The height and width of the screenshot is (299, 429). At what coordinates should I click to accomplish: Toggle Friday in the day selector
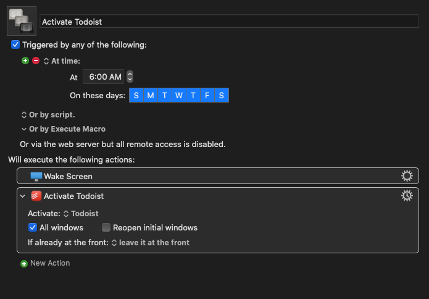pyautogui.click(x=207, y=95)
